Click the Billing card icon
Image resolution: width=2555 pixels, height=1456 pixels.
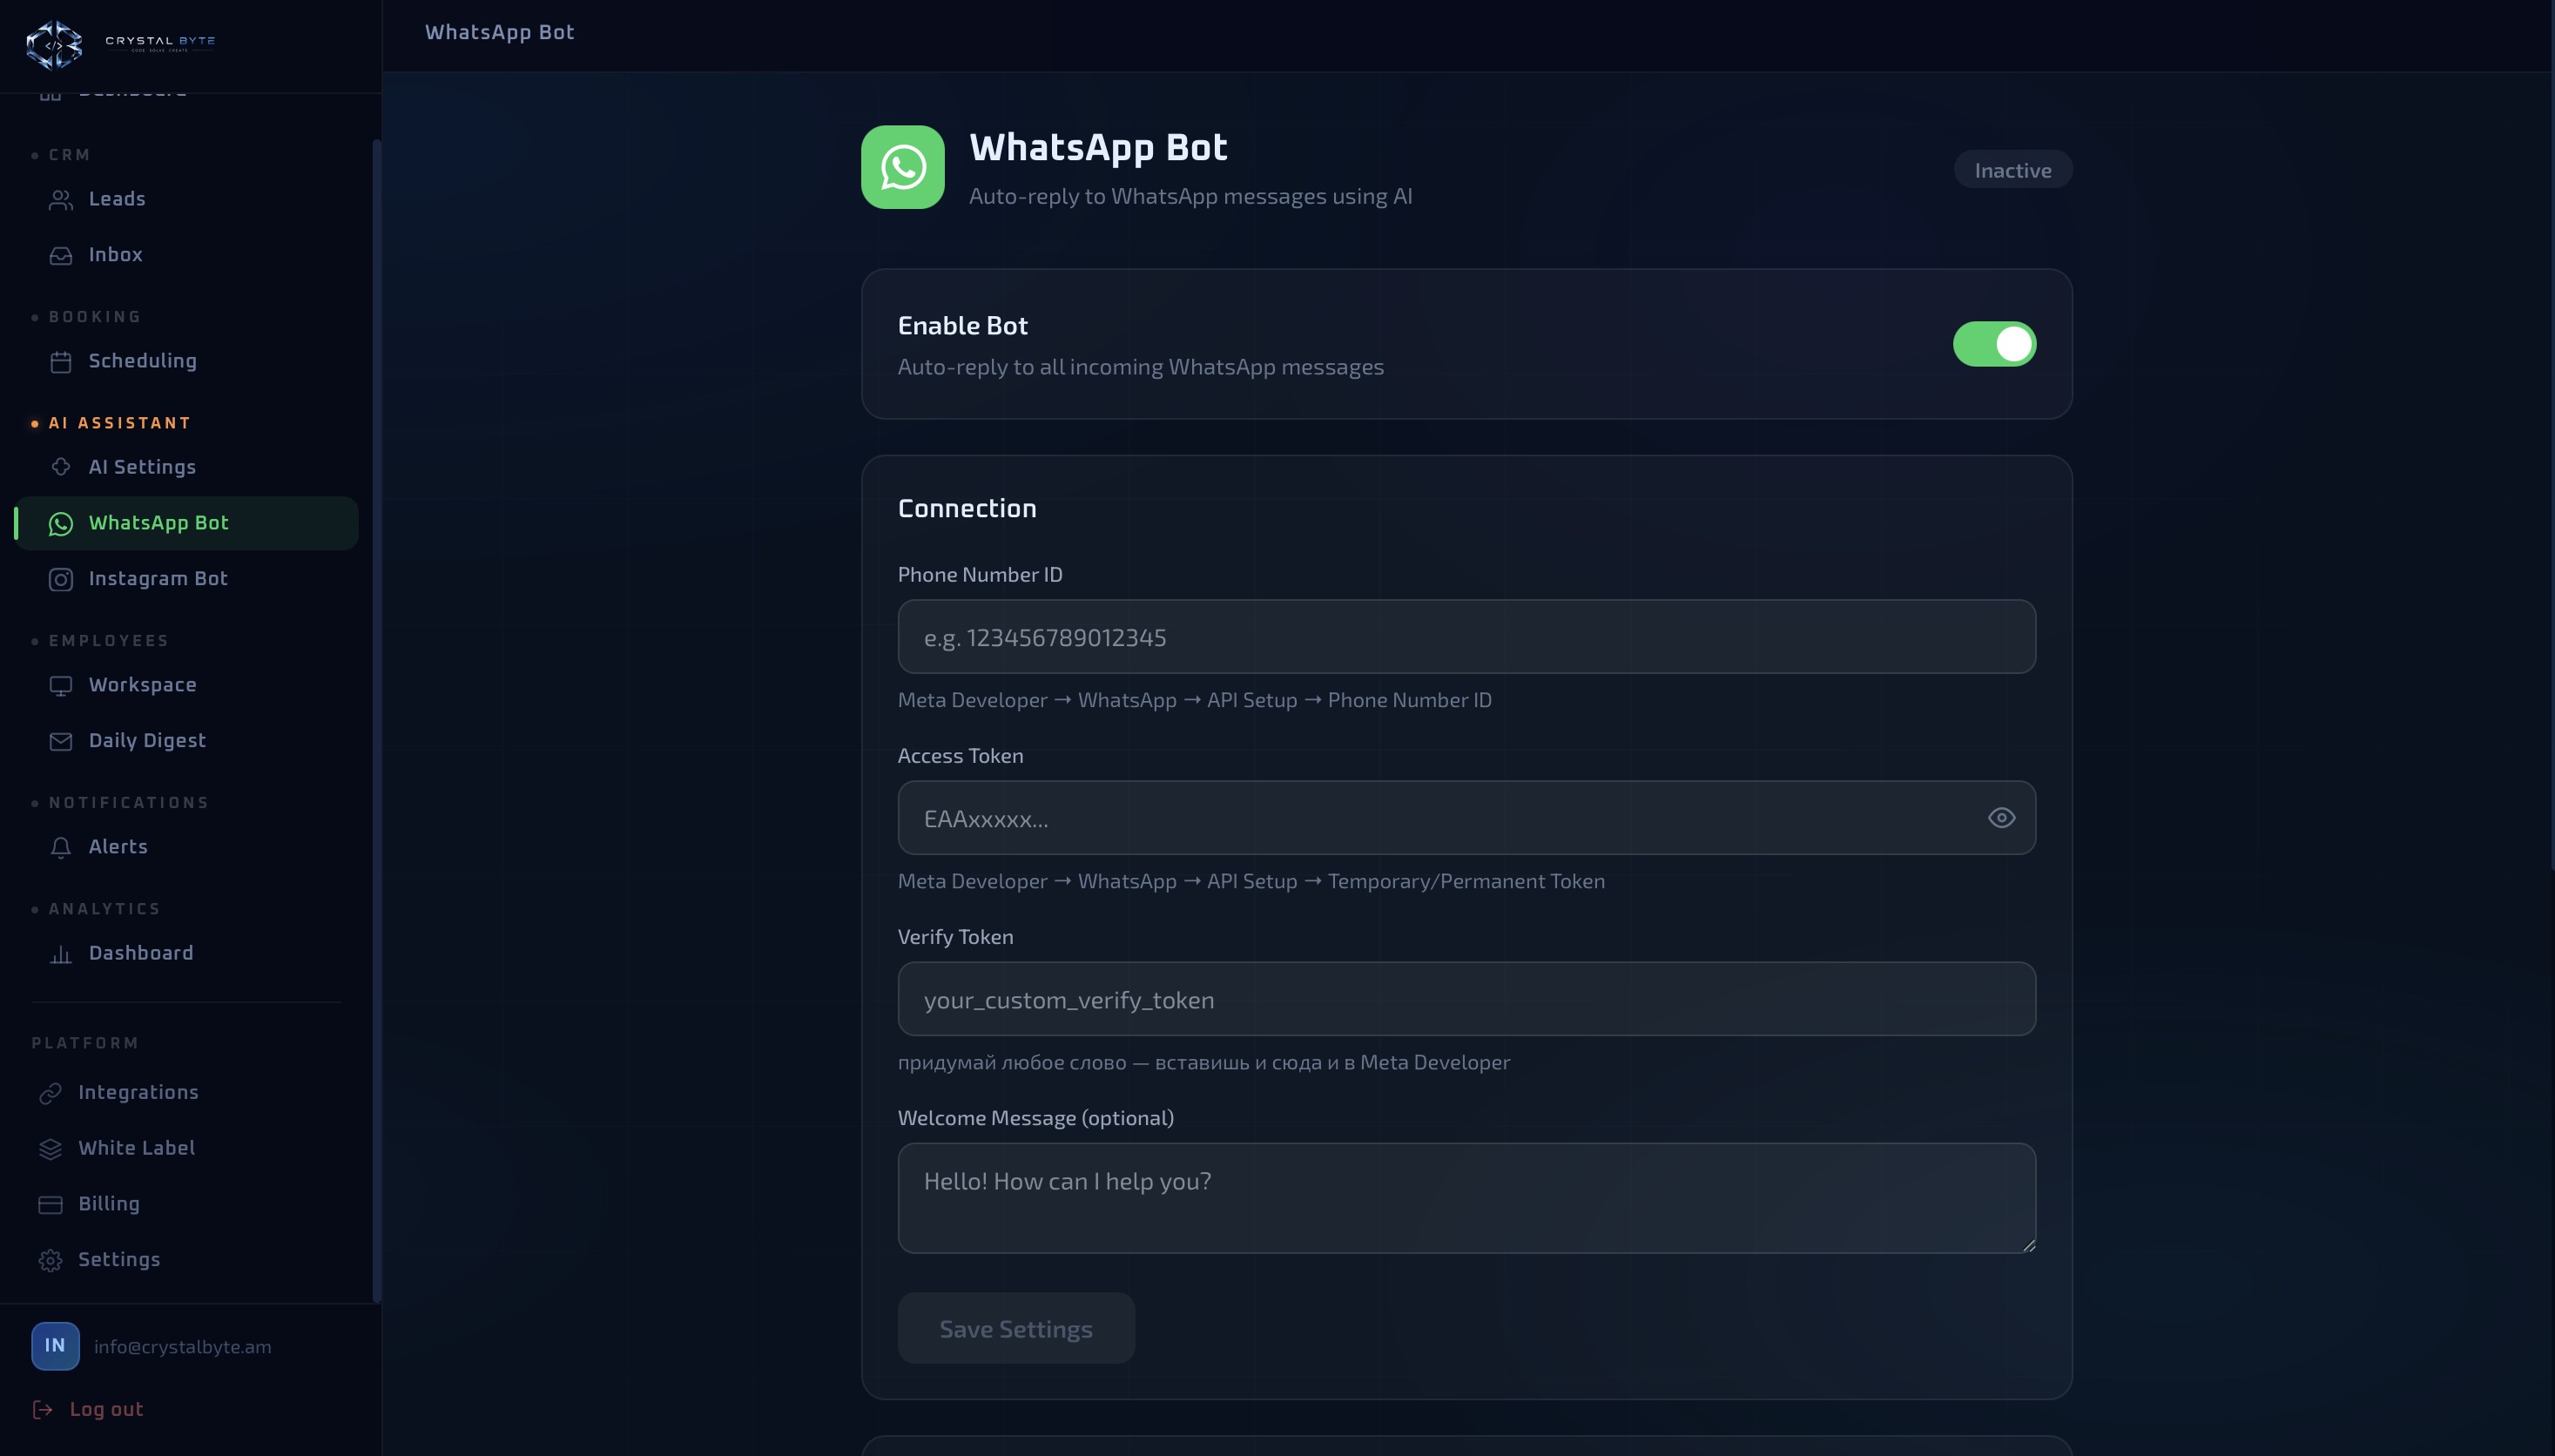click(x=50, y=1205)
